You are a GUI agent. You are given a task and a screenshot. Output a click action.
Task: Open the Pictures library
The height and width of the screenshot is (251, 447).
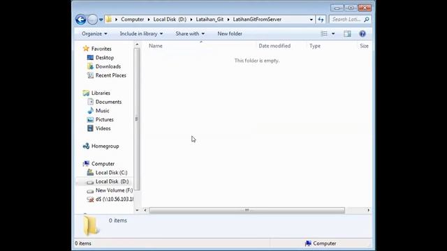click(x=104, y=119)
